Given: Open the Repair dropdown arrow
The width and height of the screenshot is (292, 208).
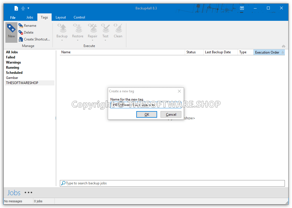Looking at the screenshot, I should (93, 40).
